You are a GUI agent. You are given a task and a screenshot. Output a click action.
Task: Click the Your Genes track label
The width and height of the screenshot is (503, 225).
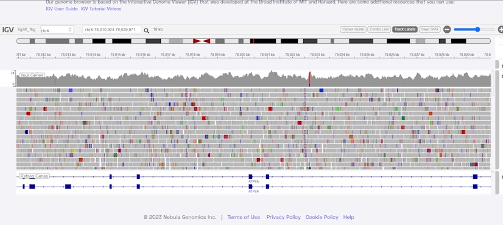tap(32, 75)
